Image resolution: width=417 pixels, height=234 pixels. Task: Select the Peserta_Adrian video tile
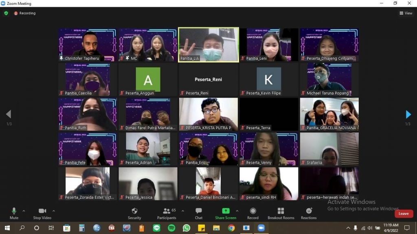148,149
